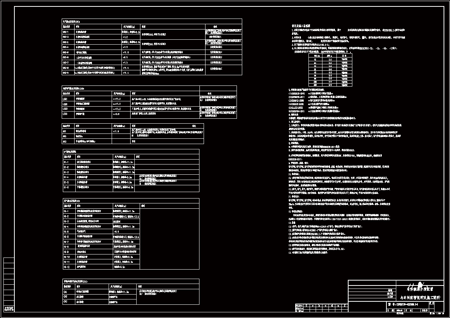Select the "NI-2" row code cell
450x318 pixels.
[x=69, y=217]
